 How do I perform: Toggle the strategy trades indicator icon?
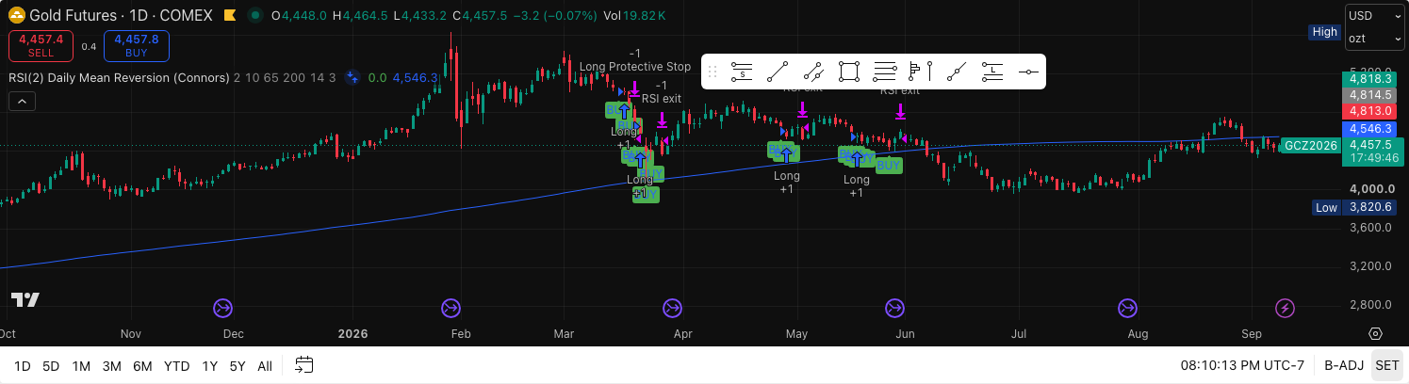352,78
